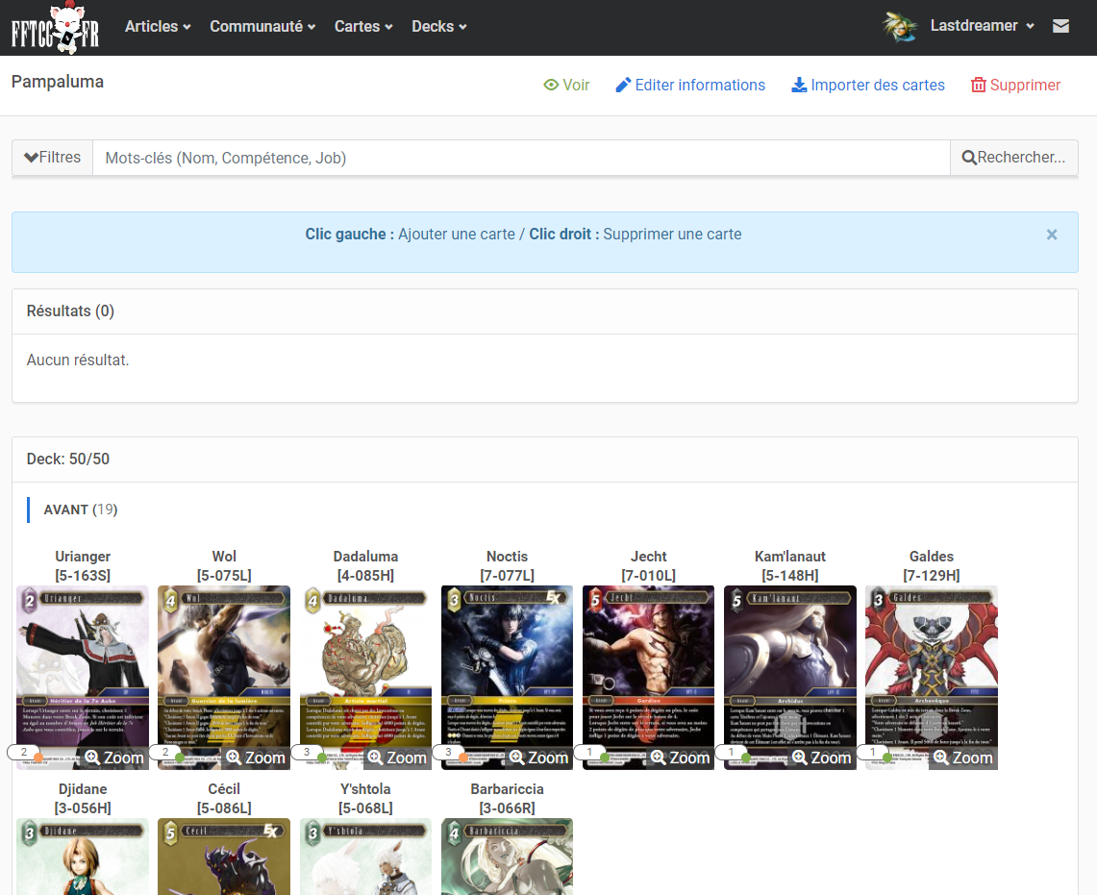
Task: Click the Voir deck link
Action: [x=566, y=85]
